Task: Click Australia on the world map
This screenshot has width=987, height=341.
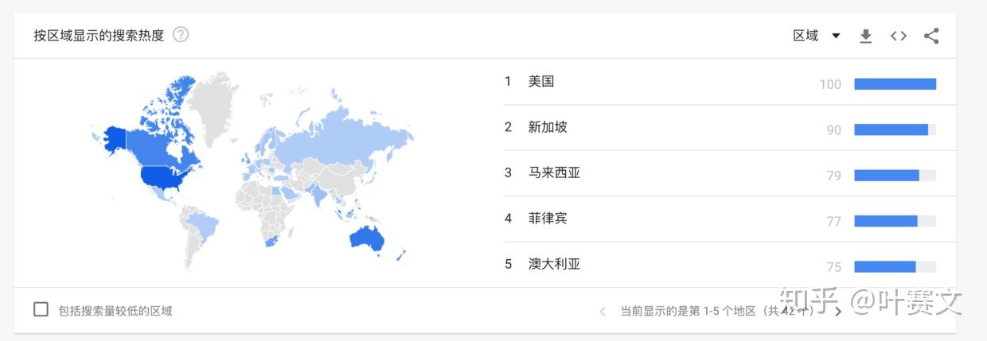Action: [x=366, y=238]
